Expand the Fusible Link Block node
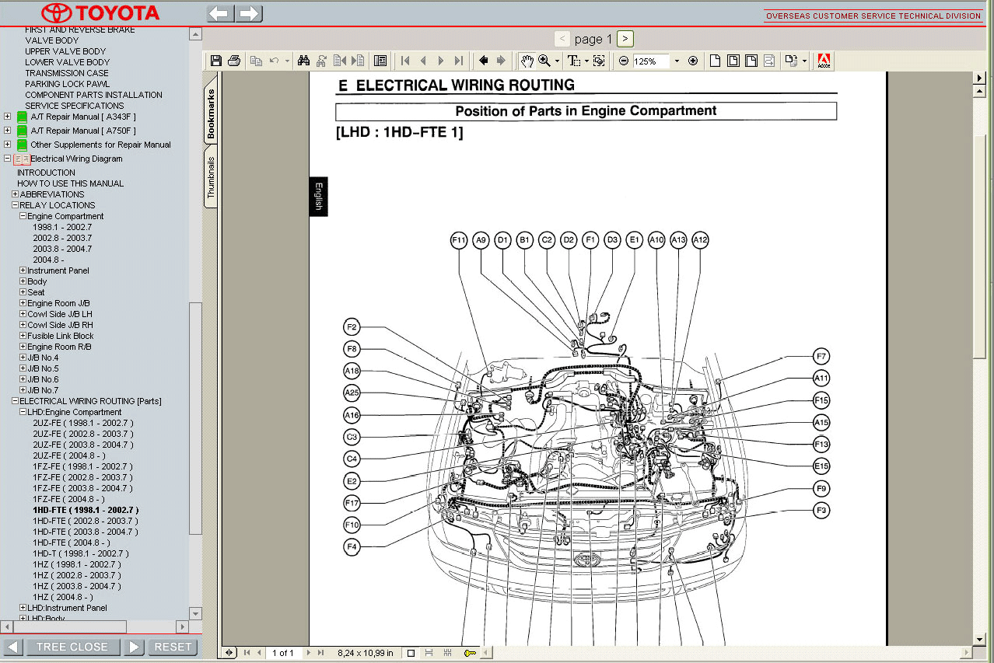Viewport: 994px width, 663px height. (23, 336)
